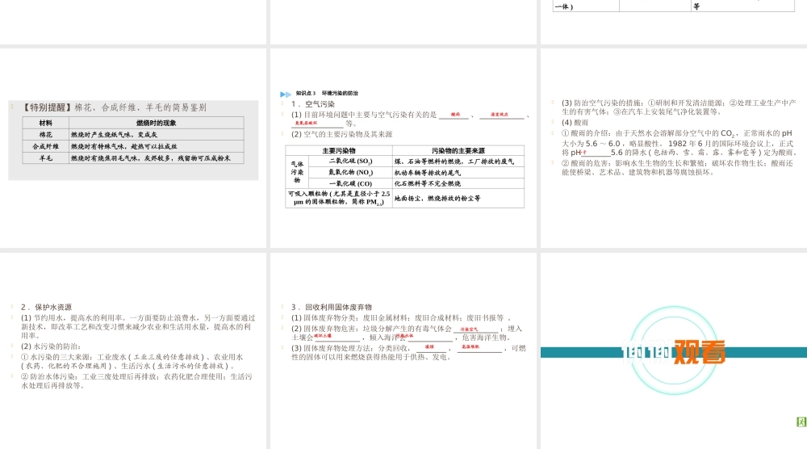Click the 【特别提醒】 title text
Image resolution: width=807 pixels, height=449 pixels.
coord(47,107)
